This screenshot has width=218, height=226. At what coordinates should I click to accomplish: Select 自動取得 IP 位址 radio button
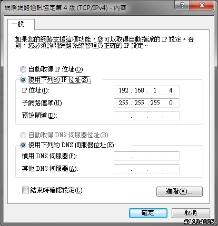pyautogui.click(x=23, y=69)
